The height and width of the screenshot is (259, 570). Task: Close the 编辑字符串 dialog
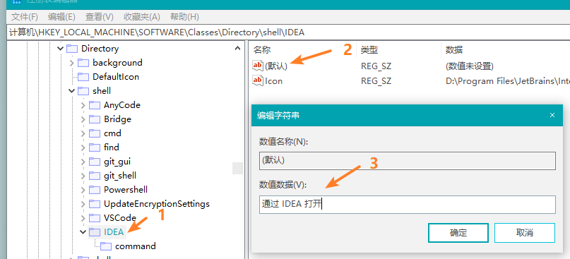[x=552, y=116]
